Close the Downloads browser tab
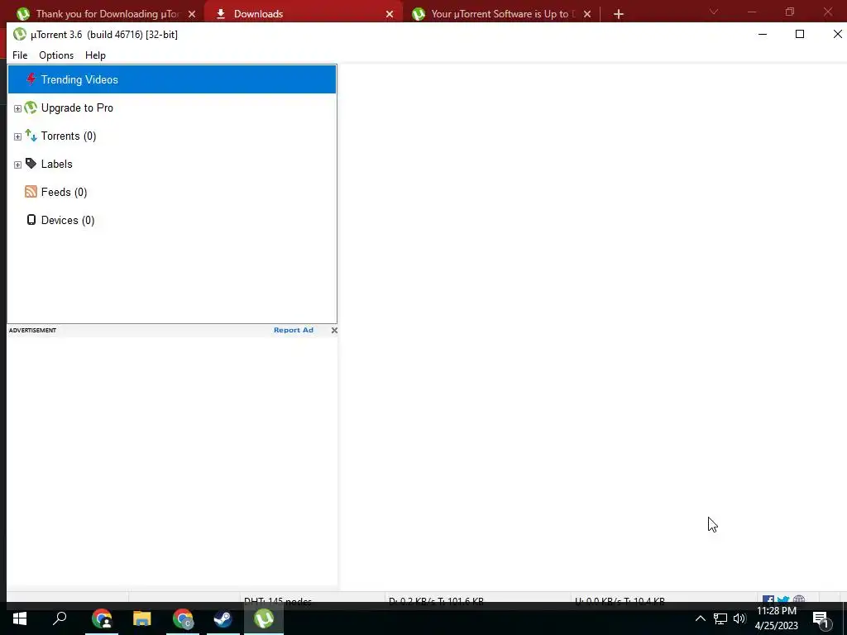 [x=390, y=14]
